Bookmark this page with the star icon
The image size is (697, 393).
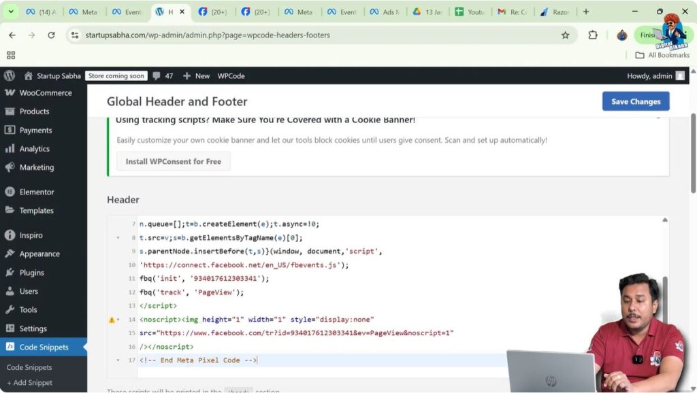[565, 35]
